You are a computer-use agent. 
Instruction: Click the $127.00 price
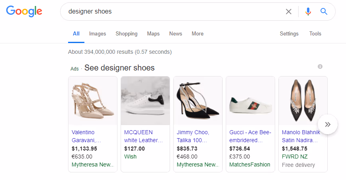[135, 149]
